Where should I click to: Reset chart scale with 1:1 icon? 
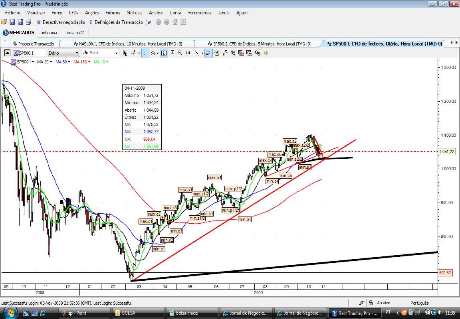point(188,53)
